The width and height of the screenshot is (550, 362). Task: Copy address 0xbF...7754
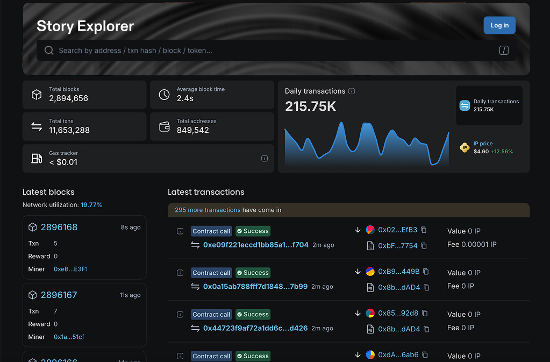424,246
